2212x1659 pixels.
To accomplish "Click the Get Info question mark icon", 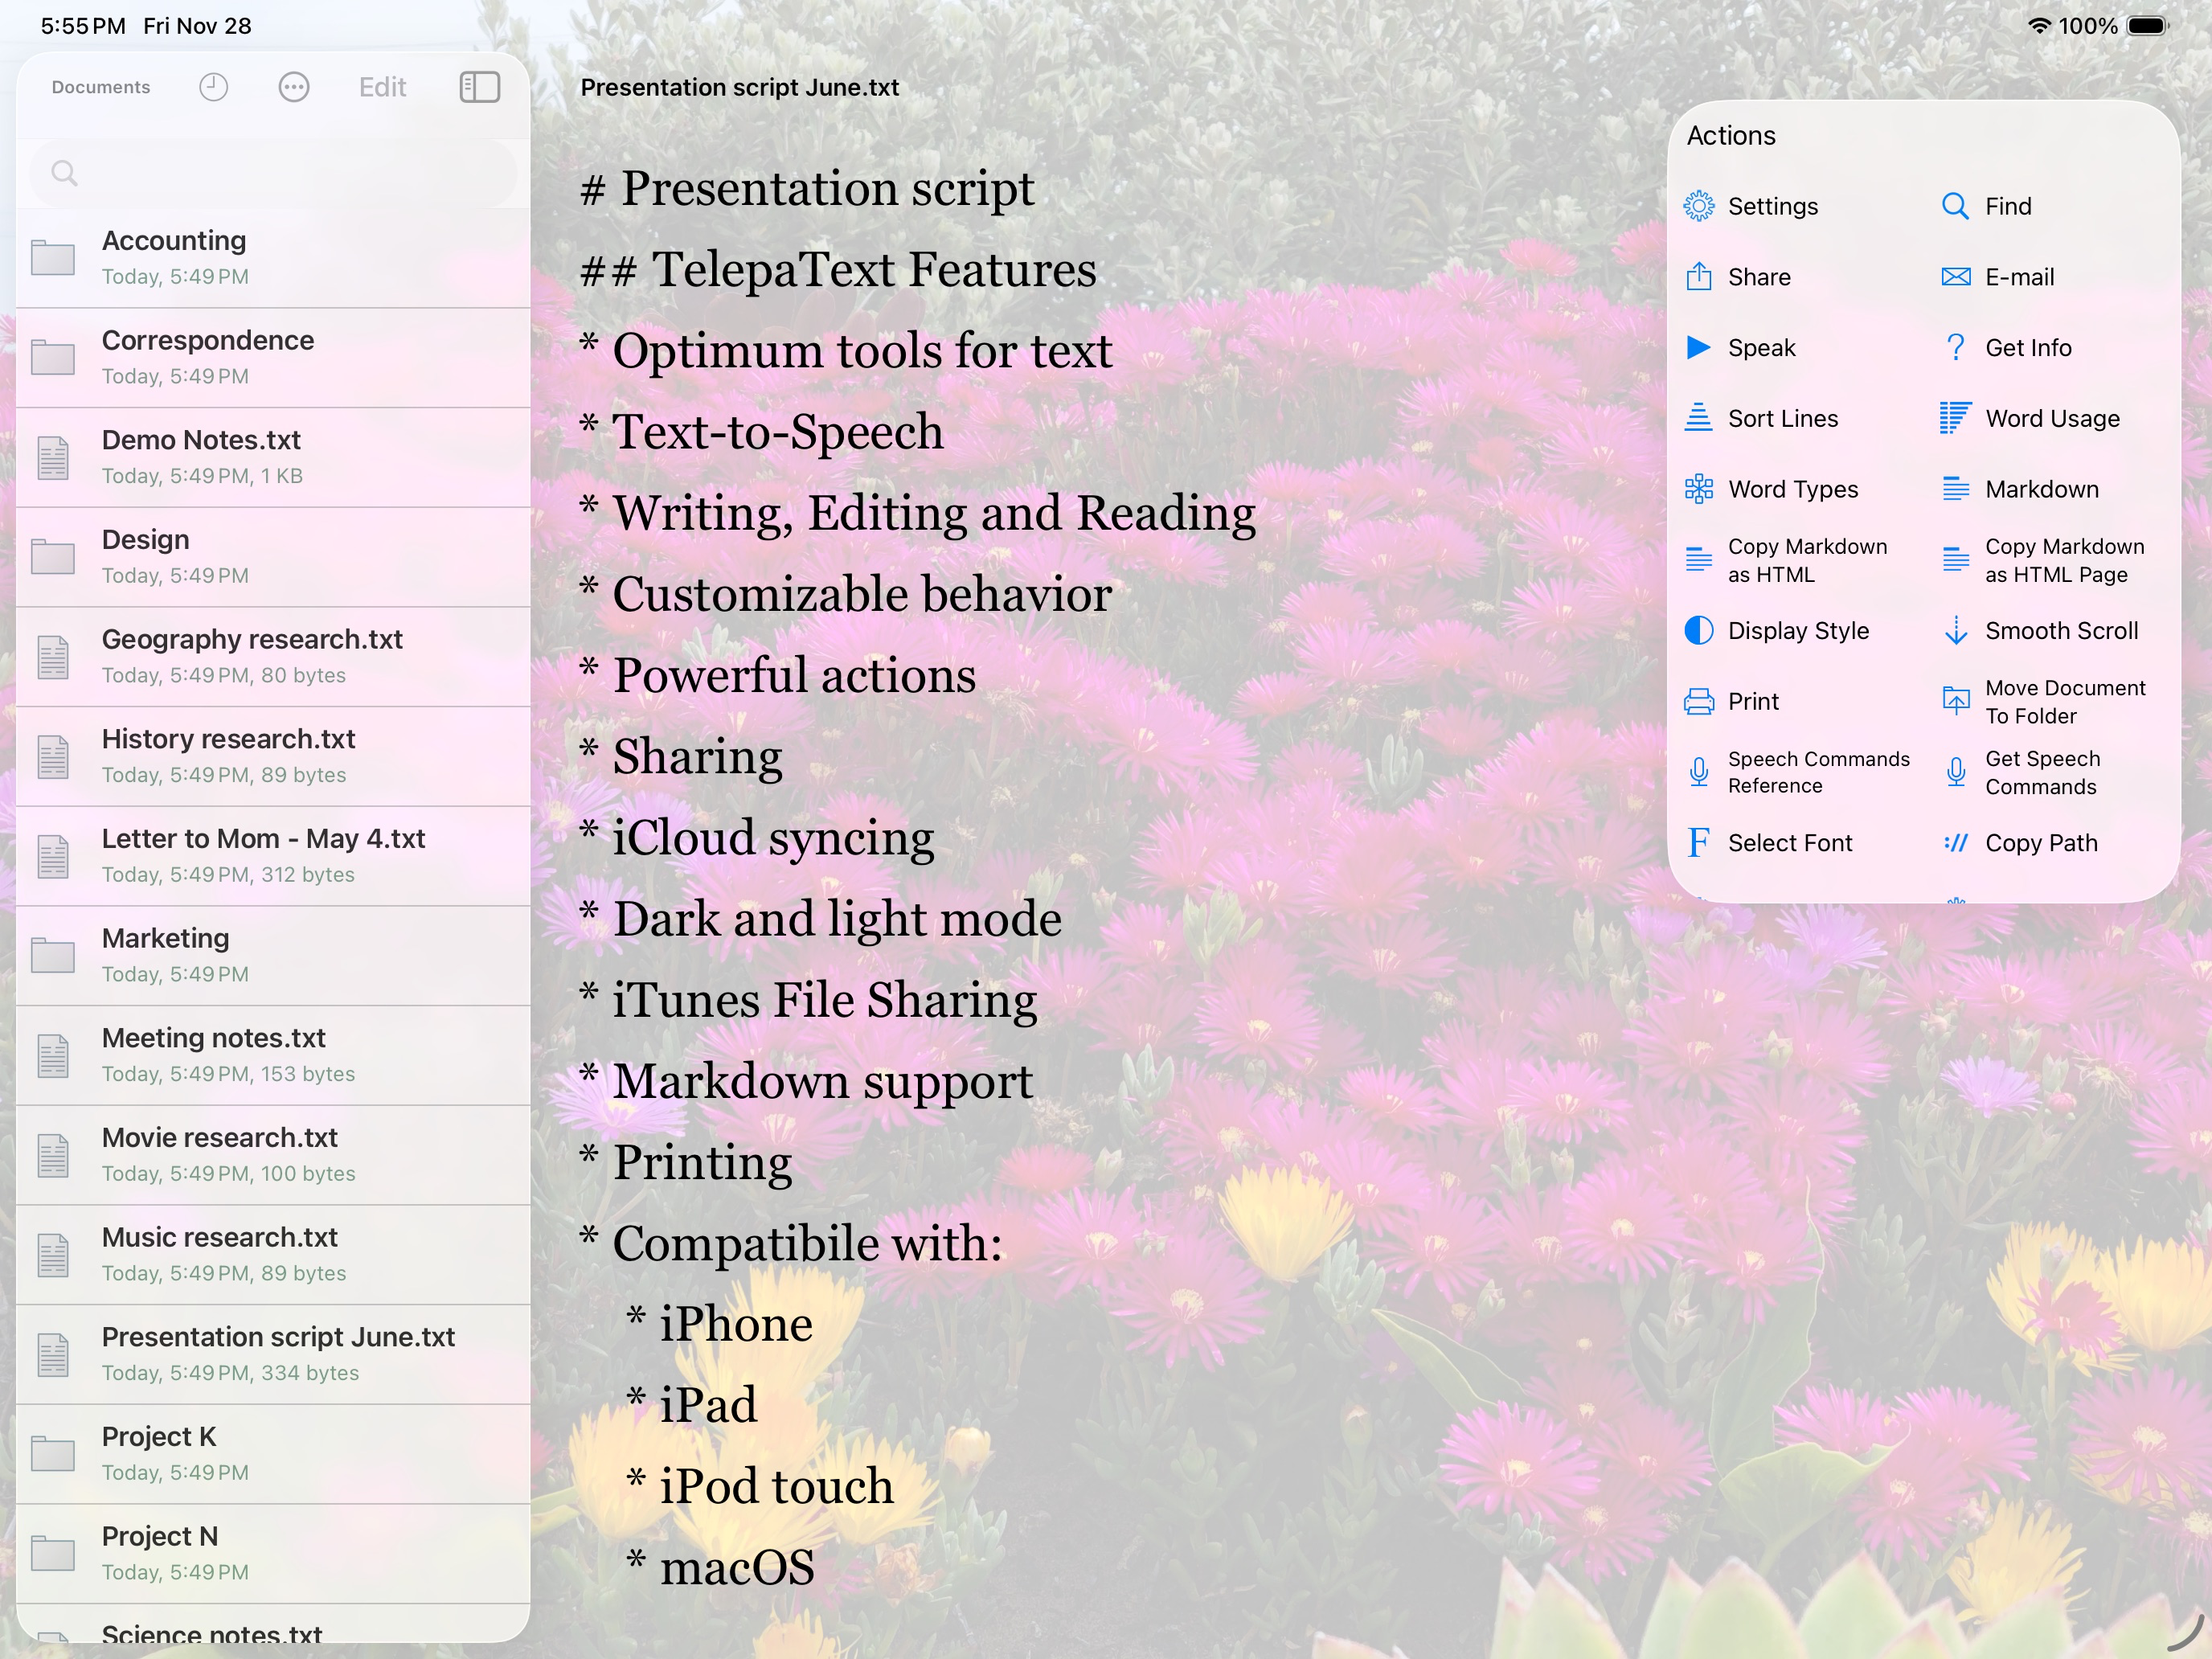I will (1955, 347).
